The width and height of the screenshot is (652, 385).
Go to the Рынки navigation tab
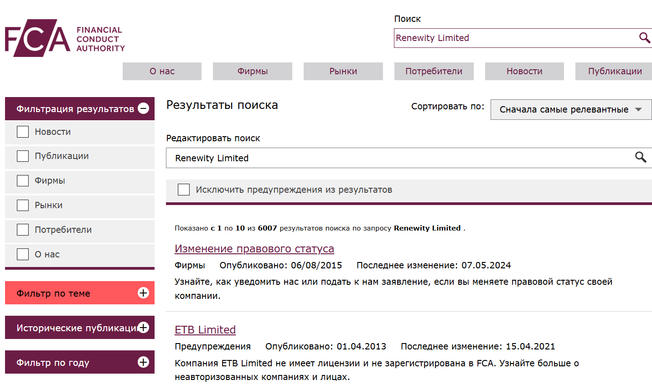pyautogui.click(x=343, y=71)
